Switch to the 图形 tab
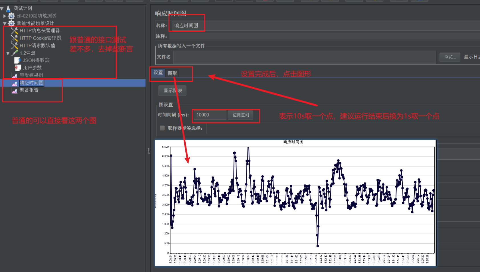480x272 pixels. (172, 73)
